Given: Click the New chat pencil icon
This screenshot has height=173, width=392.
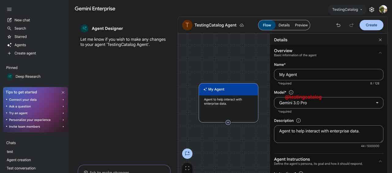Looking at the screenshot, I should pos(9,20).
